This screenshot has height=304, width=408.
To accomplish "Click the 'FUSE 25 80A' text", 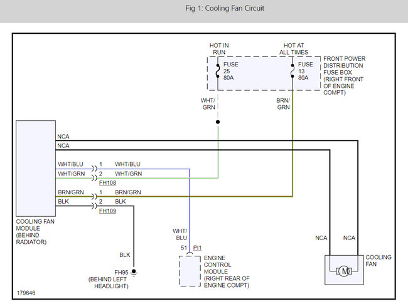I will point(230,71).
